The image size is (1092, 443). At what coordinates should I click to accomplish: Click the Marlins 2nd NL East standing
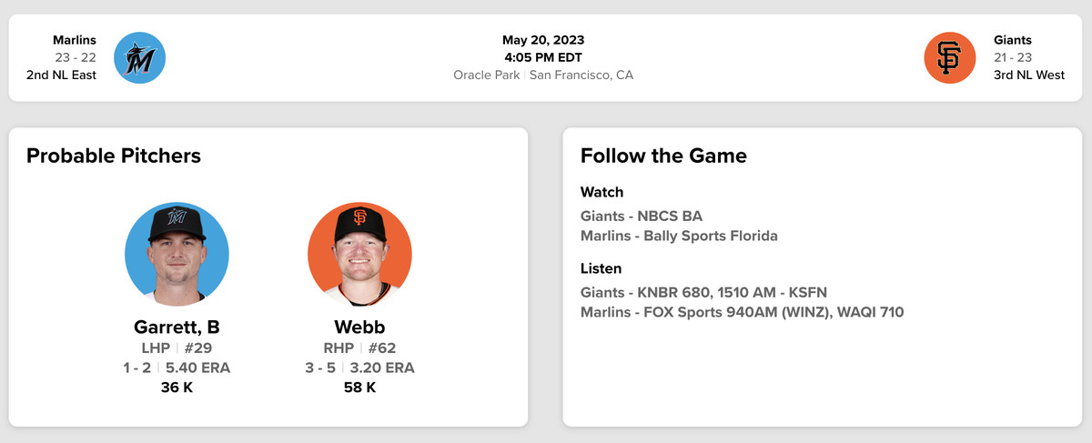point(61,75)
